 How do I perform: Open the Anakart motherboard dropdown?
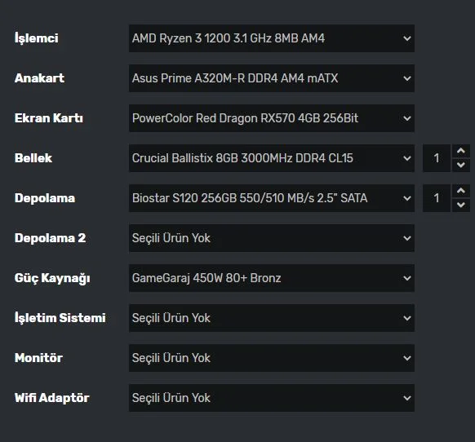click(272, 78)
